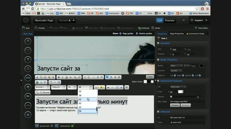The width and height of the screenshot is (231, 129).
Task: Toggle the Page guides checkbox
Action: click(121, 33)
